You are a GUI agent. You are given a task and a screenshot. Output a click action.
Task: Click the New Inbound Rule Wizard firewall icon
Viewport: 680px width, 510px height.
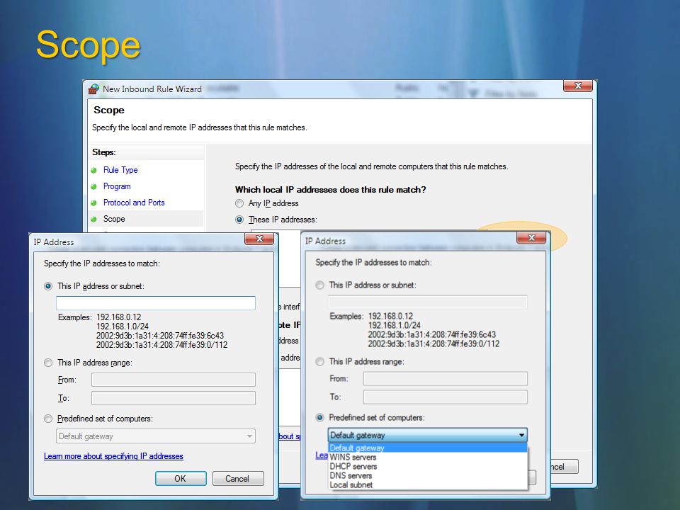point(93,89)
